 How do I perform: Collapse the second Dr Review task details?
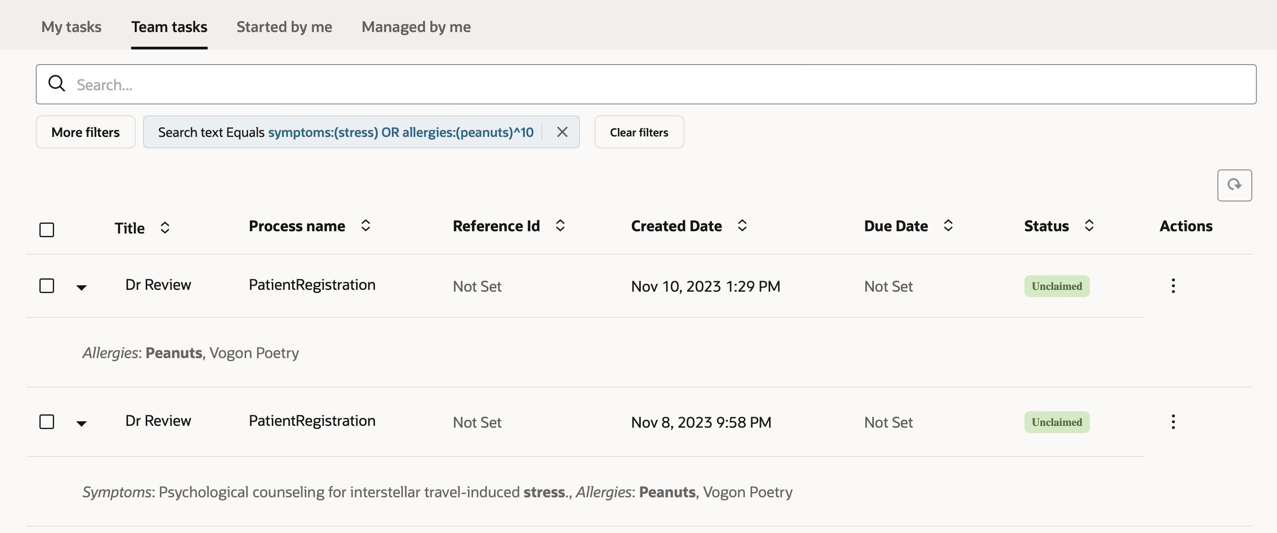(81, 423)
